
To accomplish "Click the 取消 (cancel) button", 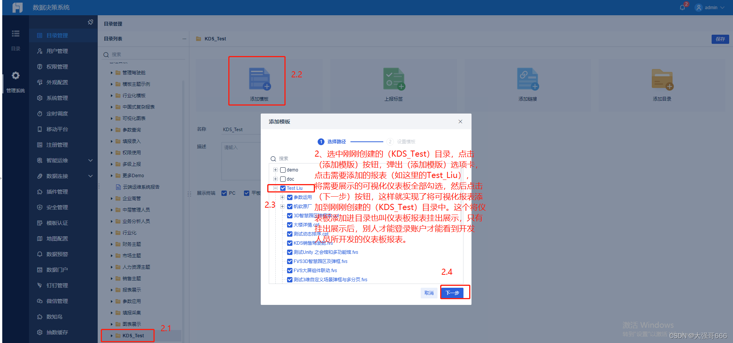I will 429,293.
